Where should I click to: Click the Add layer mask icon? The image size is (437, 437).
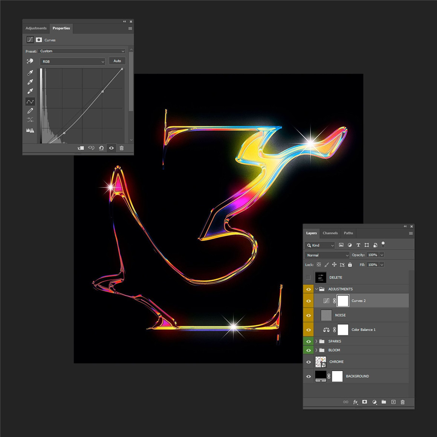[365, 402]
